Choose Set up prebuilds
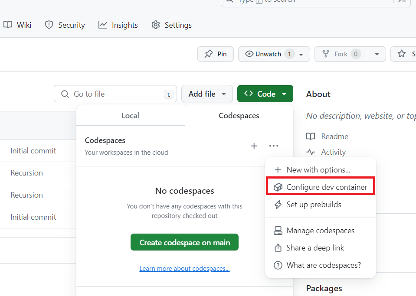Viewport: 416px width, 296px height. point(321,205)
